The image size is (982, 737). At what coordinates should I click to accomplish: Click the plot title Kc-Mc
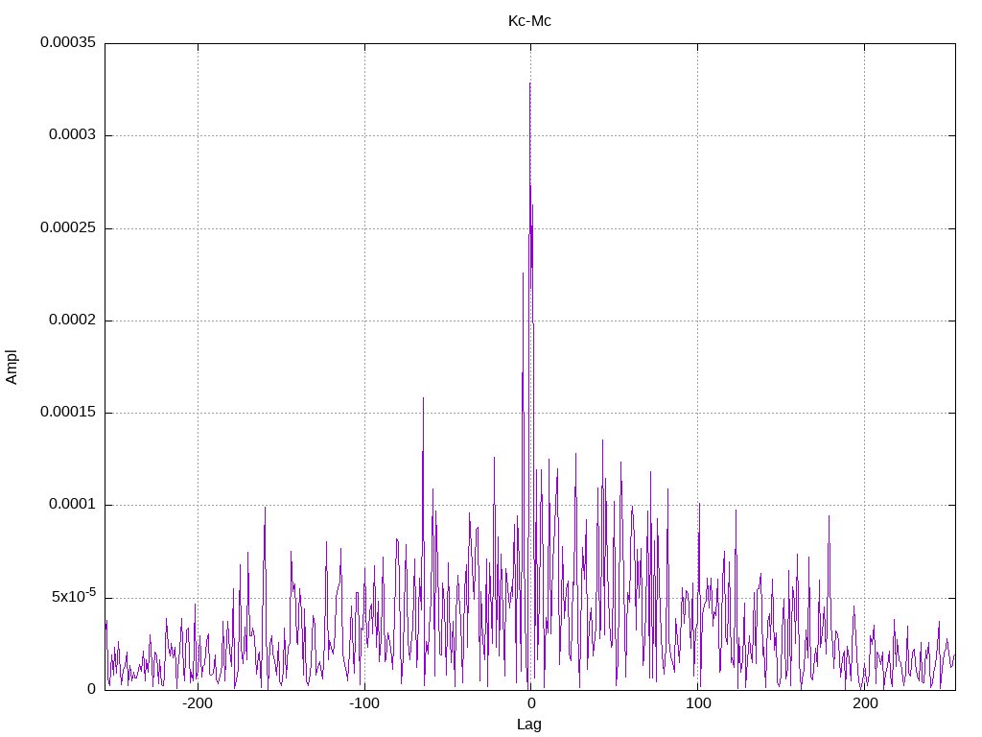(x=529, y=21)
